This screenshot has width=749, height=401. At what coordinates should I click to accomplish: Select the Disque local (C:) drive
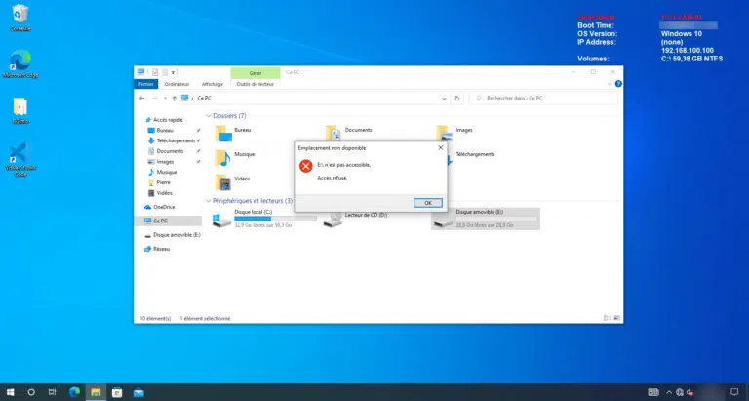264,219
